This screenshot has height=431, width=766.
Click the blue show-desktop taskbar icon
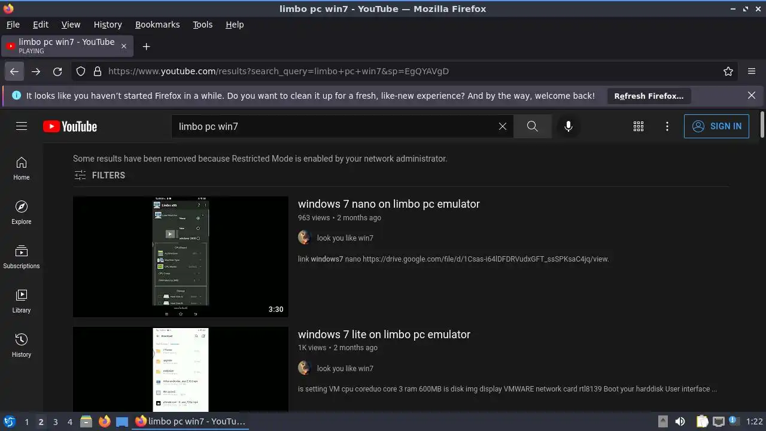(x=122, y=421)
